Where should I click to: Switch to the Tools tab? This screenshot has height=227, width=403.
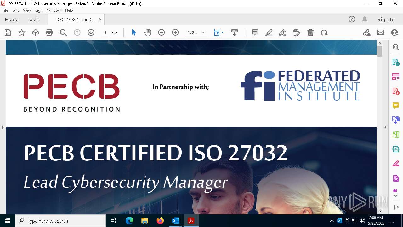point(33,19)
